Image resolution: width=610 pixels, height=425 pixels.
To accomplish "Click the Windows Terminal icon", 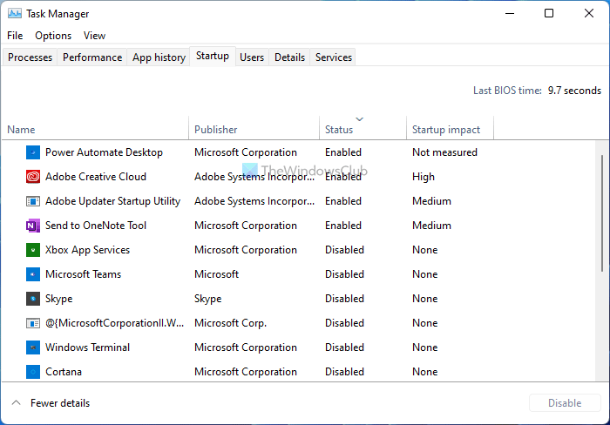I will point(33,347).
